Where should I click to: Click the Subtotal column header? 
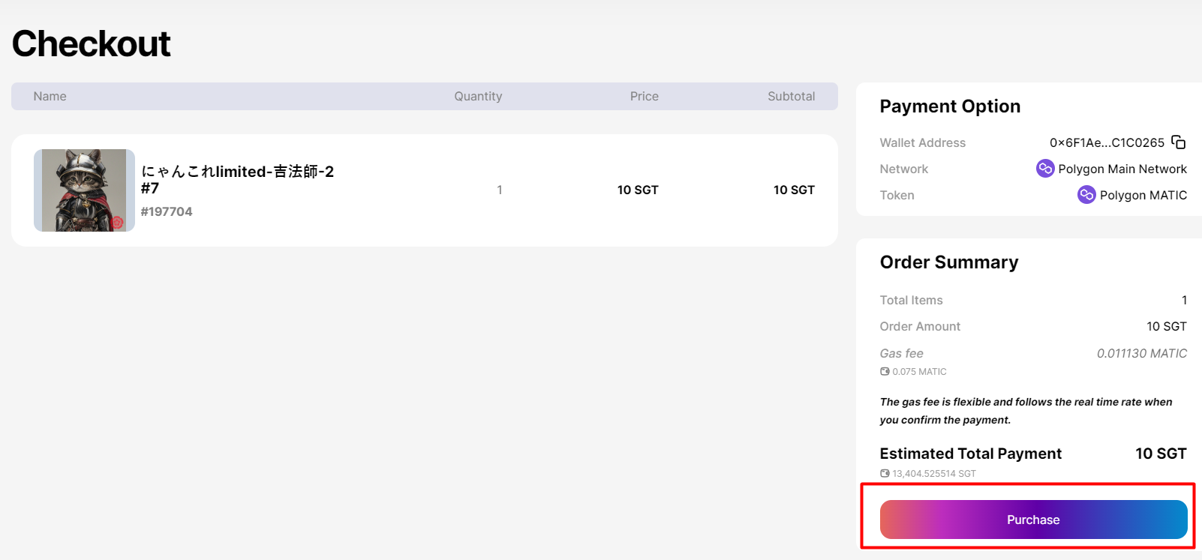tap(791, 97)
